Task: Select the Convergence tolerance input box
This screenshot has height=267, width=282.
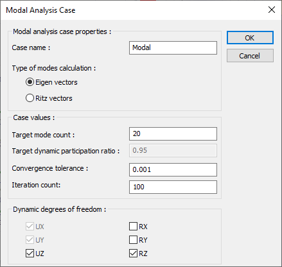Action: tap(173, 169)
